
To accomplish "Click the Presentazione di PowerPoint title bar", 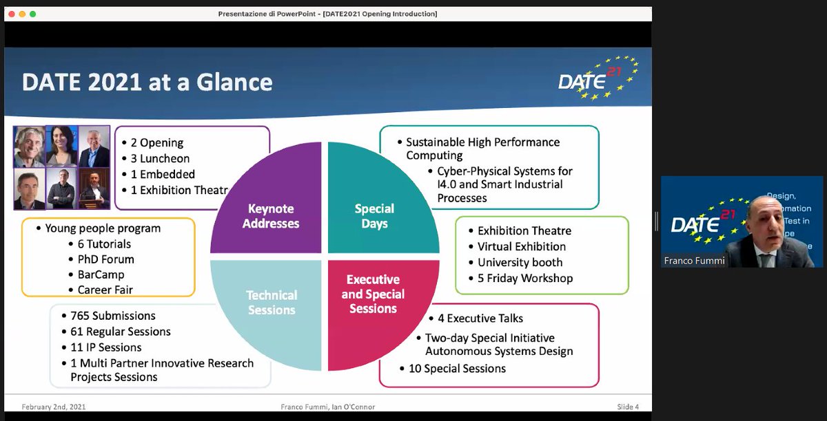I will coord(329,12).
